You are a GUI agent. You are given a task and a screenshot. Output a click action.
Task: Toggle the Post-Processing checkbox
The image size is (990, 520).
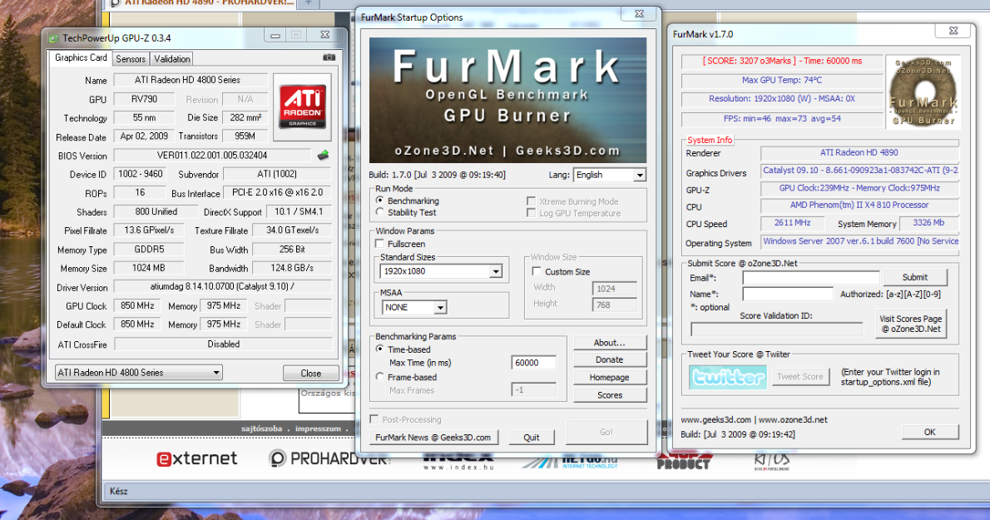[x=374, y=419]
